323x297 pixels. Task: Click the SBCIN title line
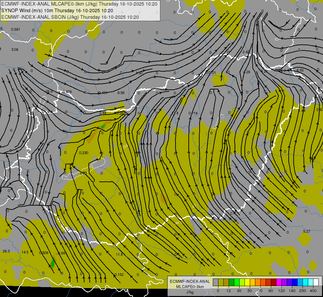(70, 17)
